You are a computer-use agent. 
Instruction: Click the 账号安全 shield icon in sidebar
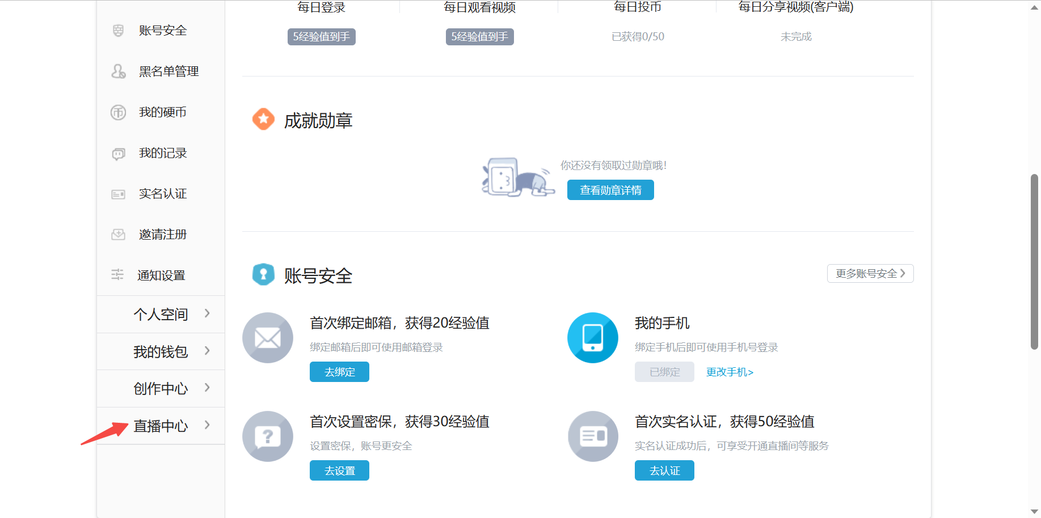click(118, 30)
